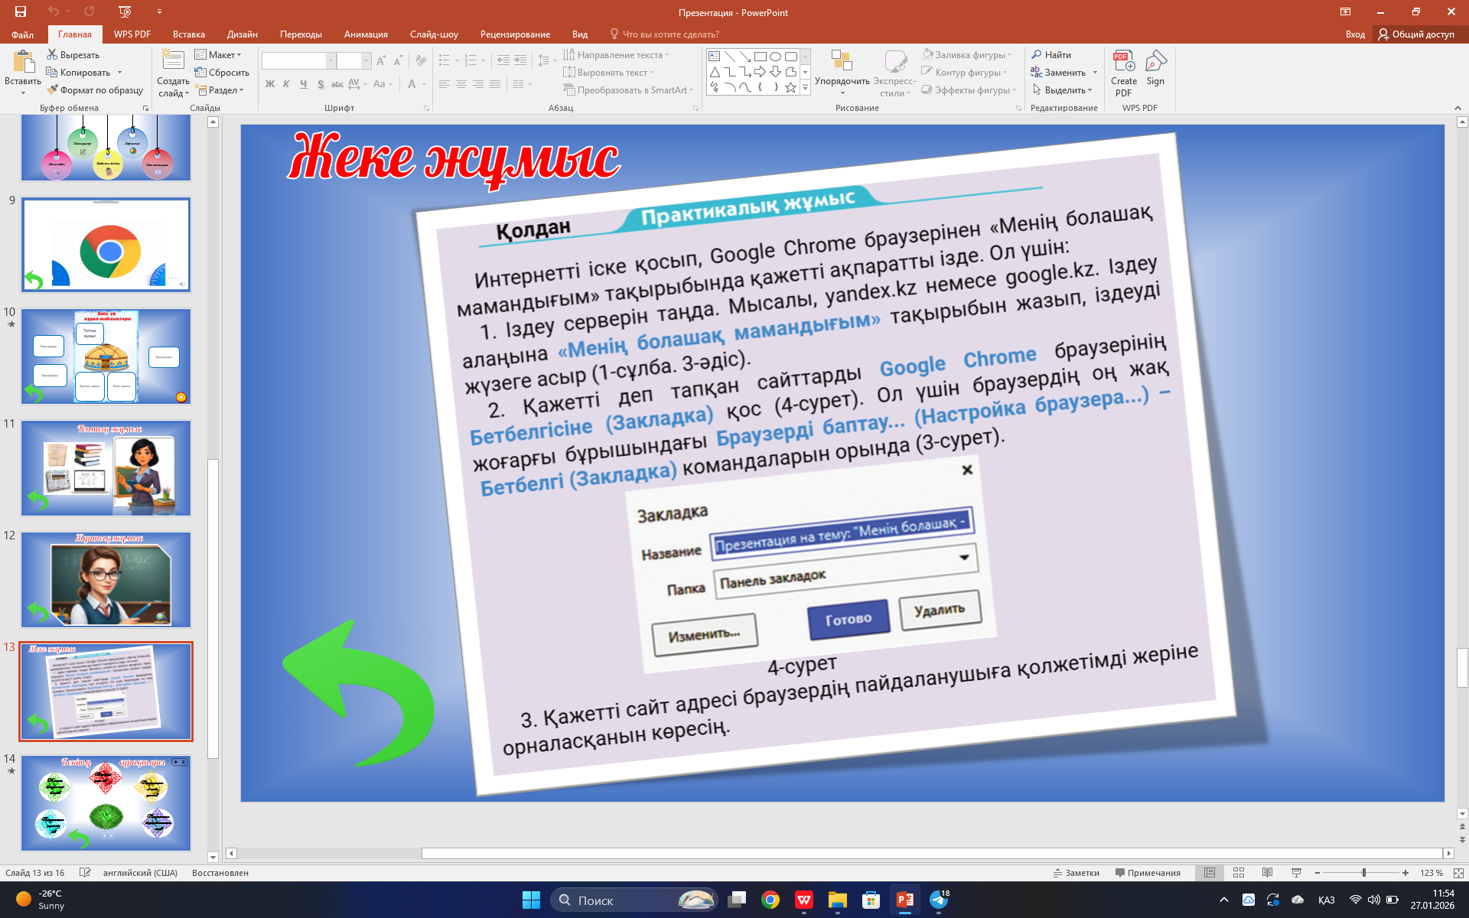
Task: Open the spell check status icon
Action: pyautogui.click(x=85, y=873)
